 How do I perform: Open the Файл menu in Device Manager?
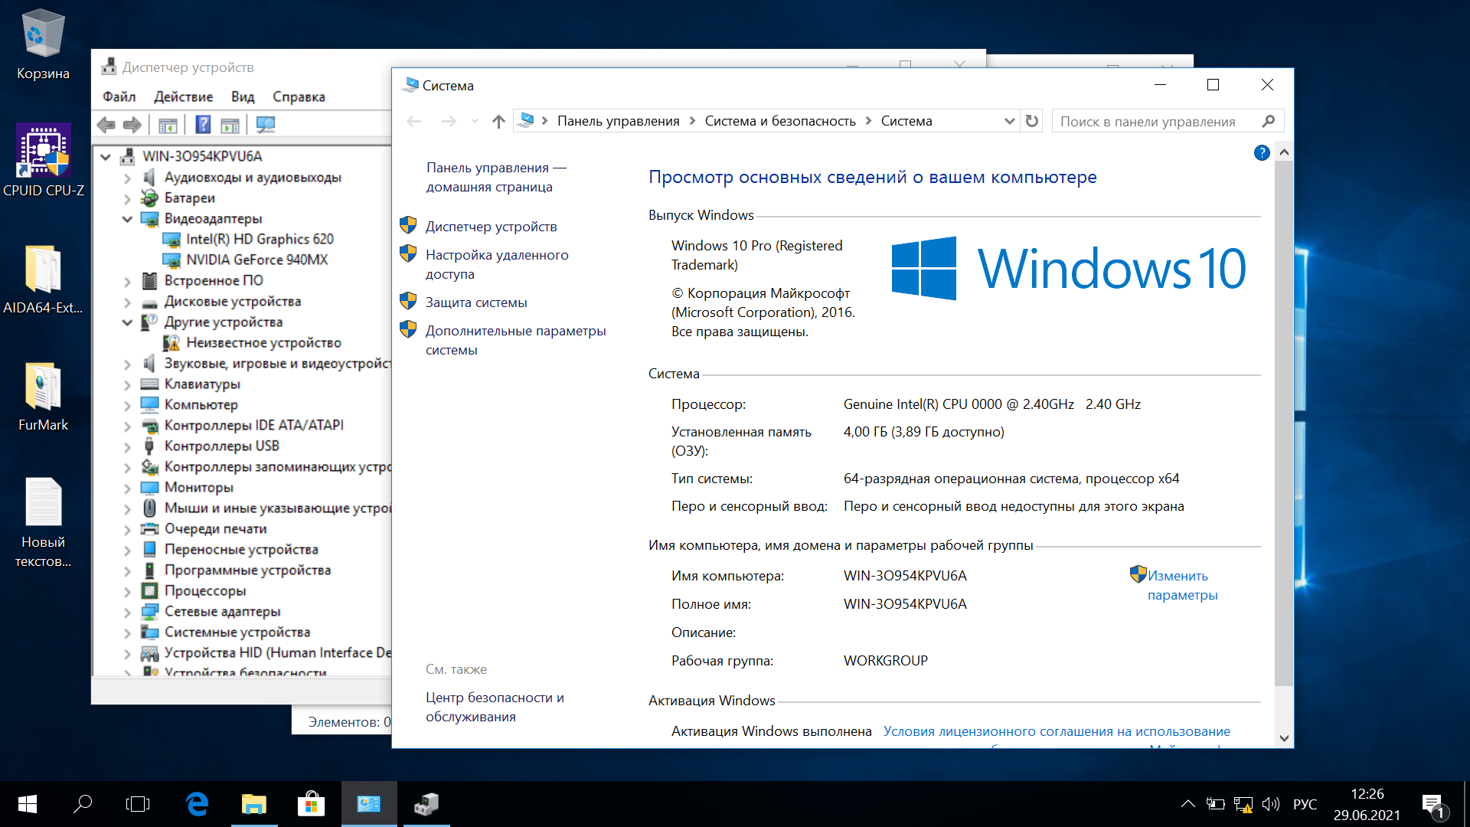tap(119, 96)
